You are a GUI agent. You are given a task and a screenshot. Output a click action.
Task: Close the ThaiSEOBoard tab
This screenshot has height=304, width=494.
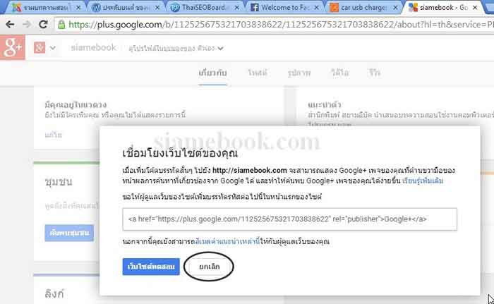(x=237, y=7)
